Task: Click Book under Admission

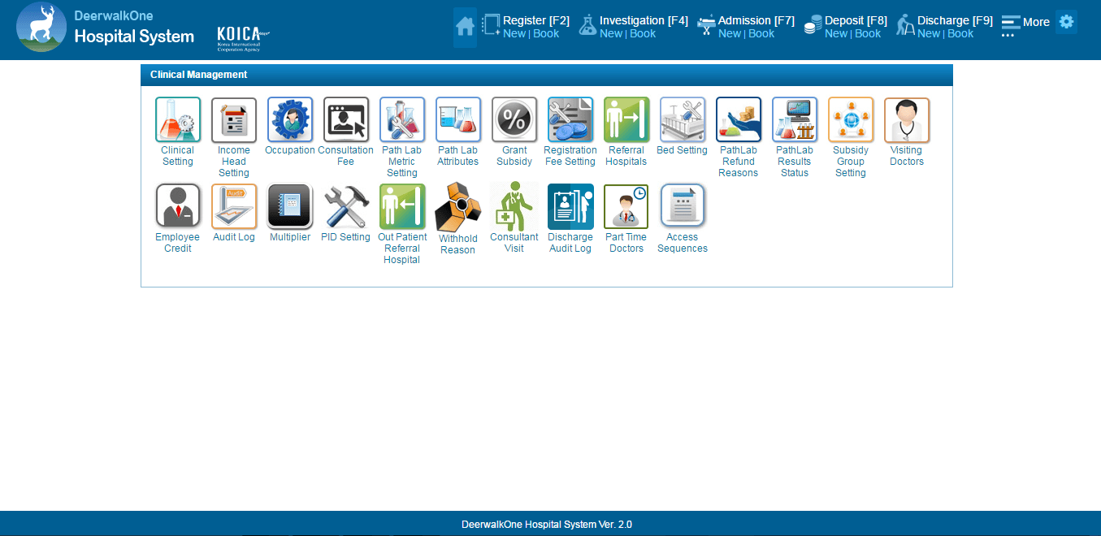Action: click(x=761, y=34)
